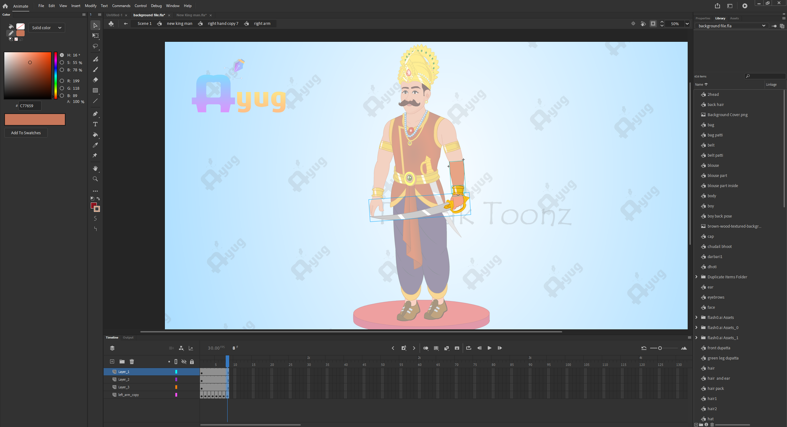
Task: Pick the Text tool
Action: [x=95, y=124]
